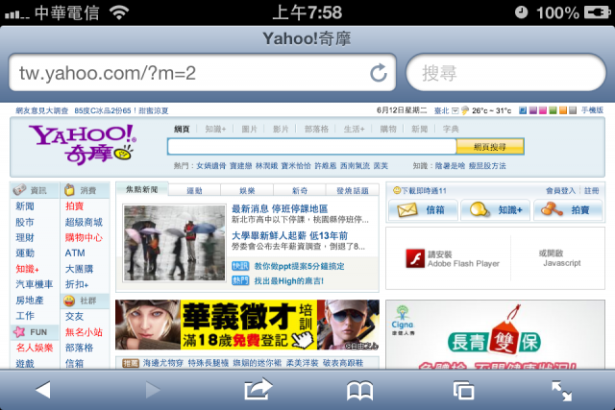This screenshot has height=410, width=615.
Task: Tap Safari's forward arrow button
Action: [x=153, y=390]
